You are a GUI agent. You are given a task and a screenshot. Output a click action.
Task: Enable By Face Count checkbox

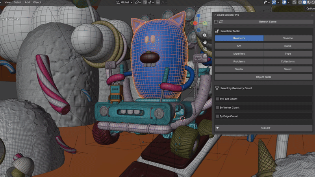(217, 99)
